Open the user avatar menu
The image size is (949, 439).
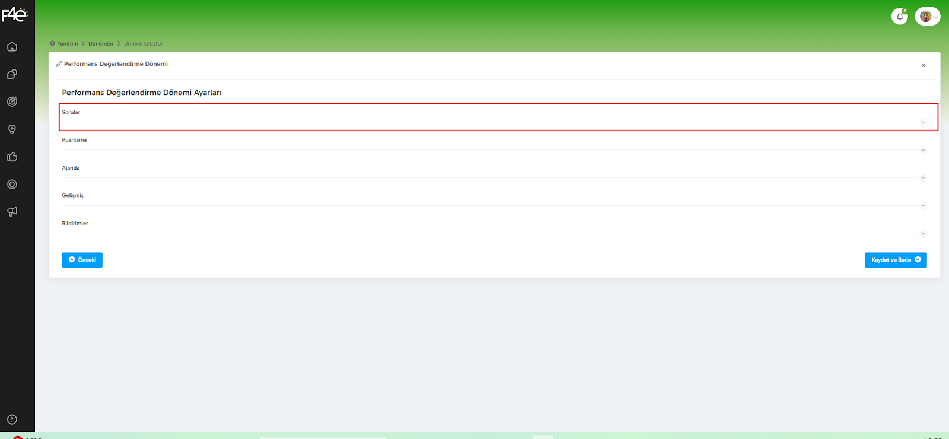pos(928,17)
